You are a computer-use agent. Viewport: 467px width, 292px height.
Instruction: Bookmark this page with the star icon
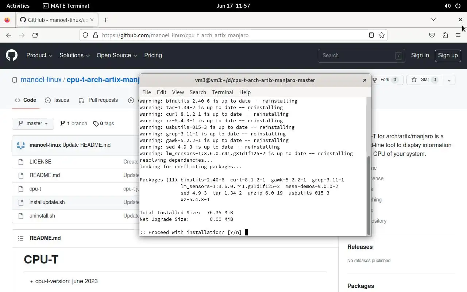382,35
